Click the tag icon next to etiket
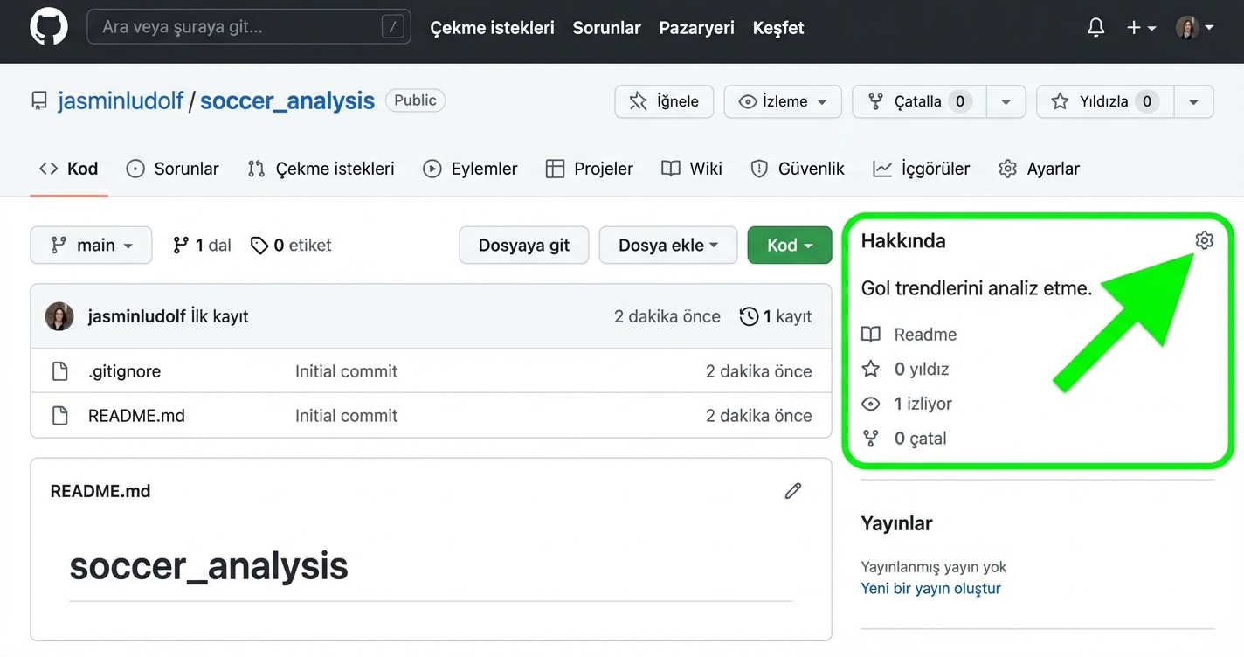The width and height of the screenshot is (1244, 657). tap(259, 246)
